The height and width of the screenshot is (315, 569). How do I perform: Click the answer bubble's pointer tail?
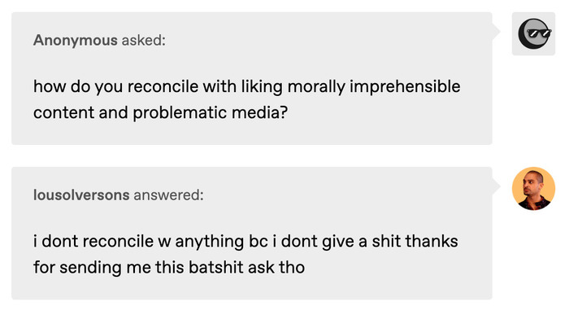(496, 186)
